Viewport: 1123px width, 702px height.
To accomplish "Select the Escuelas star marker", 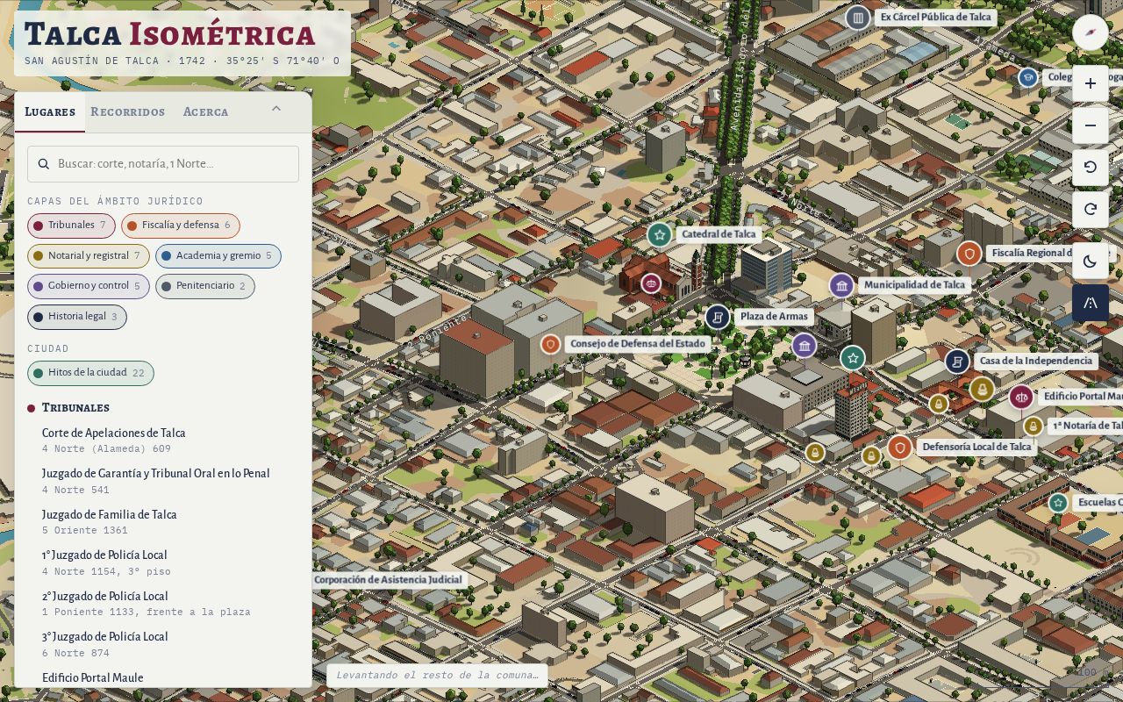I will [x=1058, y=503].
